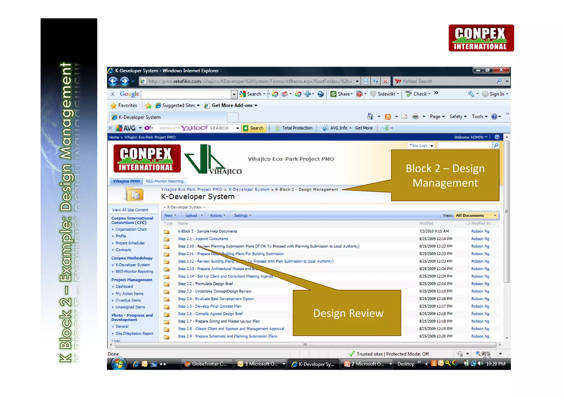Open the Safety menu
The width and height of the screenshot is (563, 398).
(x=458, y=117)
